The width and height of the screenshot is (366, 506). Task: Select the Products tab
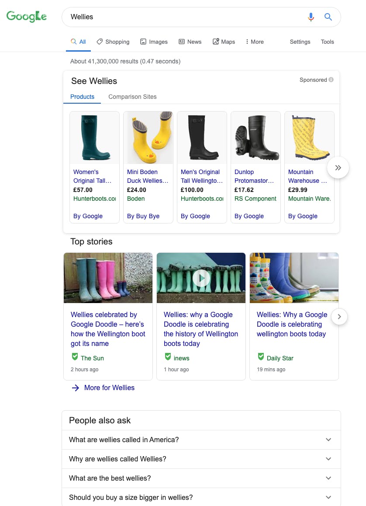point(82,97)
